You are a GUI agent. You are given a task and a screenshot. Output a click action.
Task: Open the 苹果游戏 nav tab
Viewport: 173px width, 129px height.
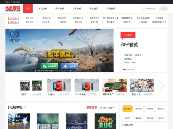tap(77, 9)
